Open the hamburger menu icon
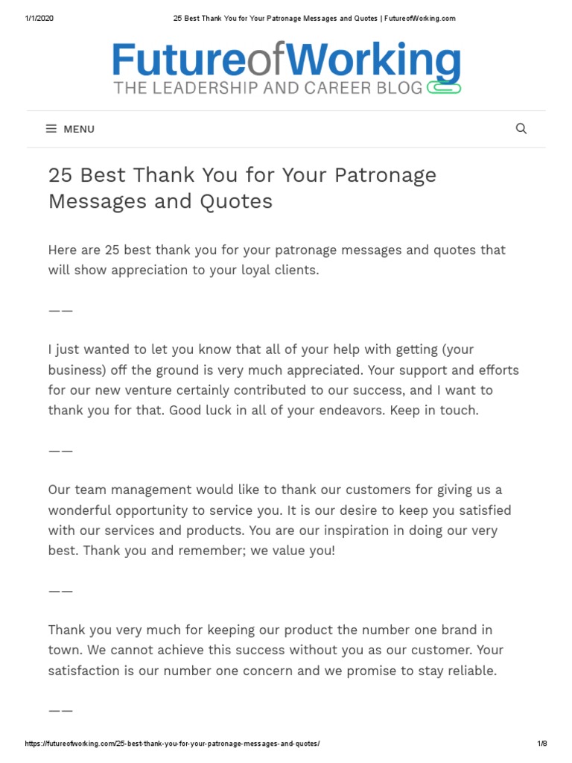572x763 pixels. pyautogui.click(x=51, y=129)
